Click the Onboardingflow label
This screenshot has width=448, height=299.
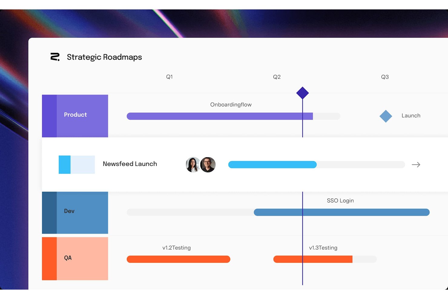(x=231, y=105)
